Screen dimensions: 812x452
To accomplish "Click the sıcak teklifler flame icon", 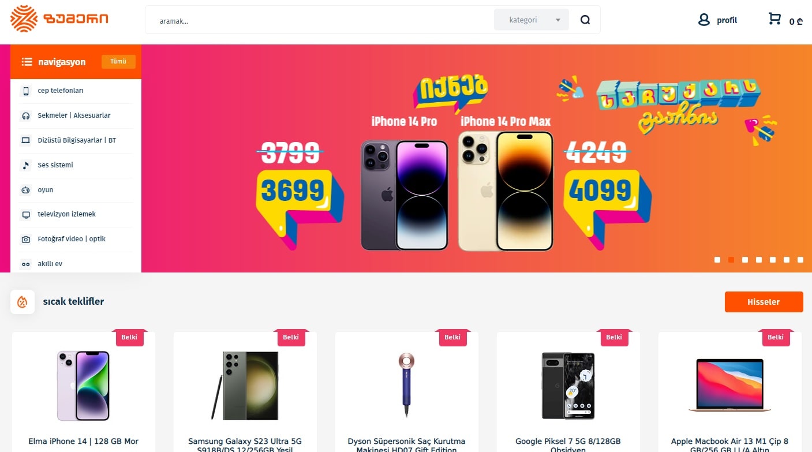I will point(23,302).
